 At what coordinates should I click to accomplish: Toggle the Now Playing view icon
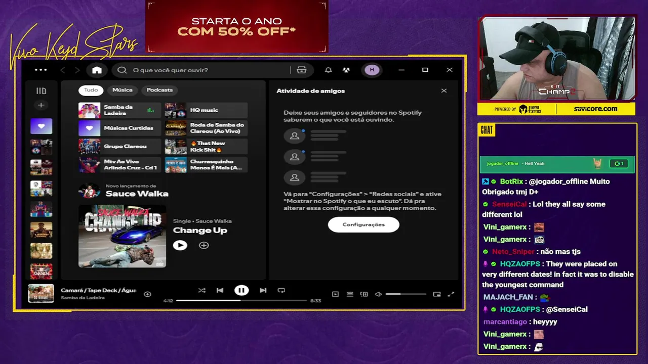335,294
